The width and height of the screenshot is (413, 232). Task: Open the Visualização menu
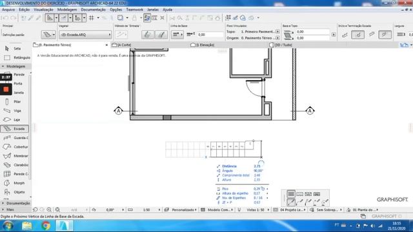[43, 10]
